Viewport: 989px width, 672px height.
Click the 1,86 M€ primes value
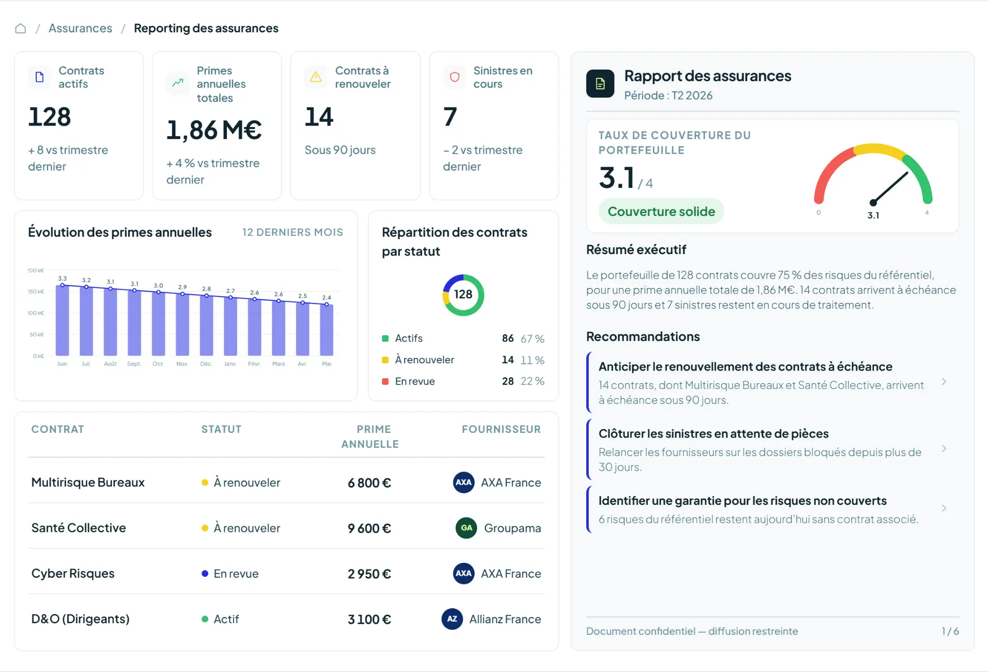[x=214, y=130]
